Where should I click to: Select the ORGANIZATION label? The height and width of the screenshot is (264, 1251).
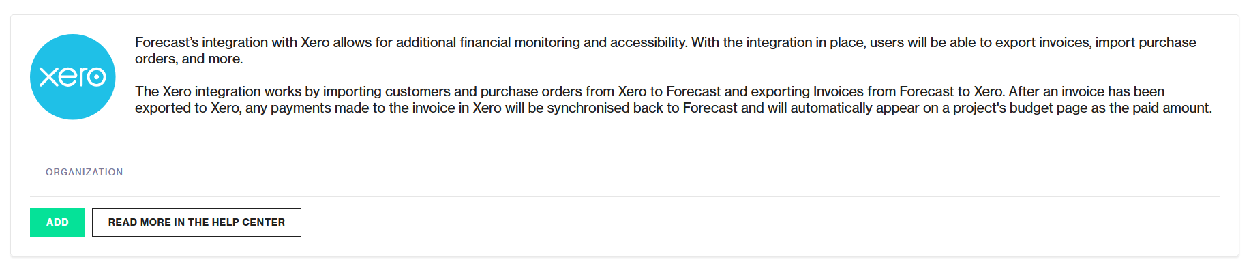(x=85, y=172)
